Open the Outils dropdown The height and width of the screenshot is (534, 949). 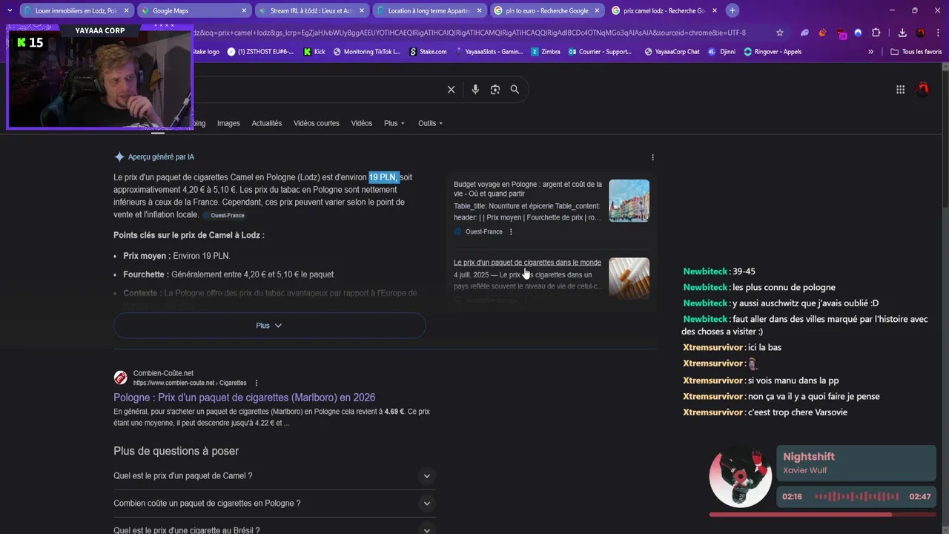[430, 123]
